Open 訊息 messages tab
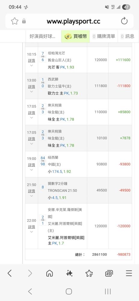 (x=128, y=36)
